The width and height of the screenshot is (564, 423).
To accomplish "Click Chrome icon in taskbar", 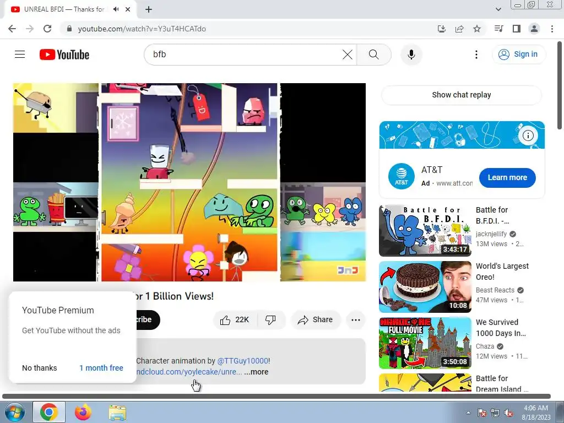I will point(49,412).
